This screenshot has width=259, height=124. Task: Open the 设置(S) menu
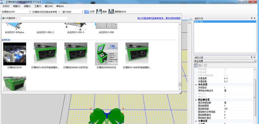27,6
